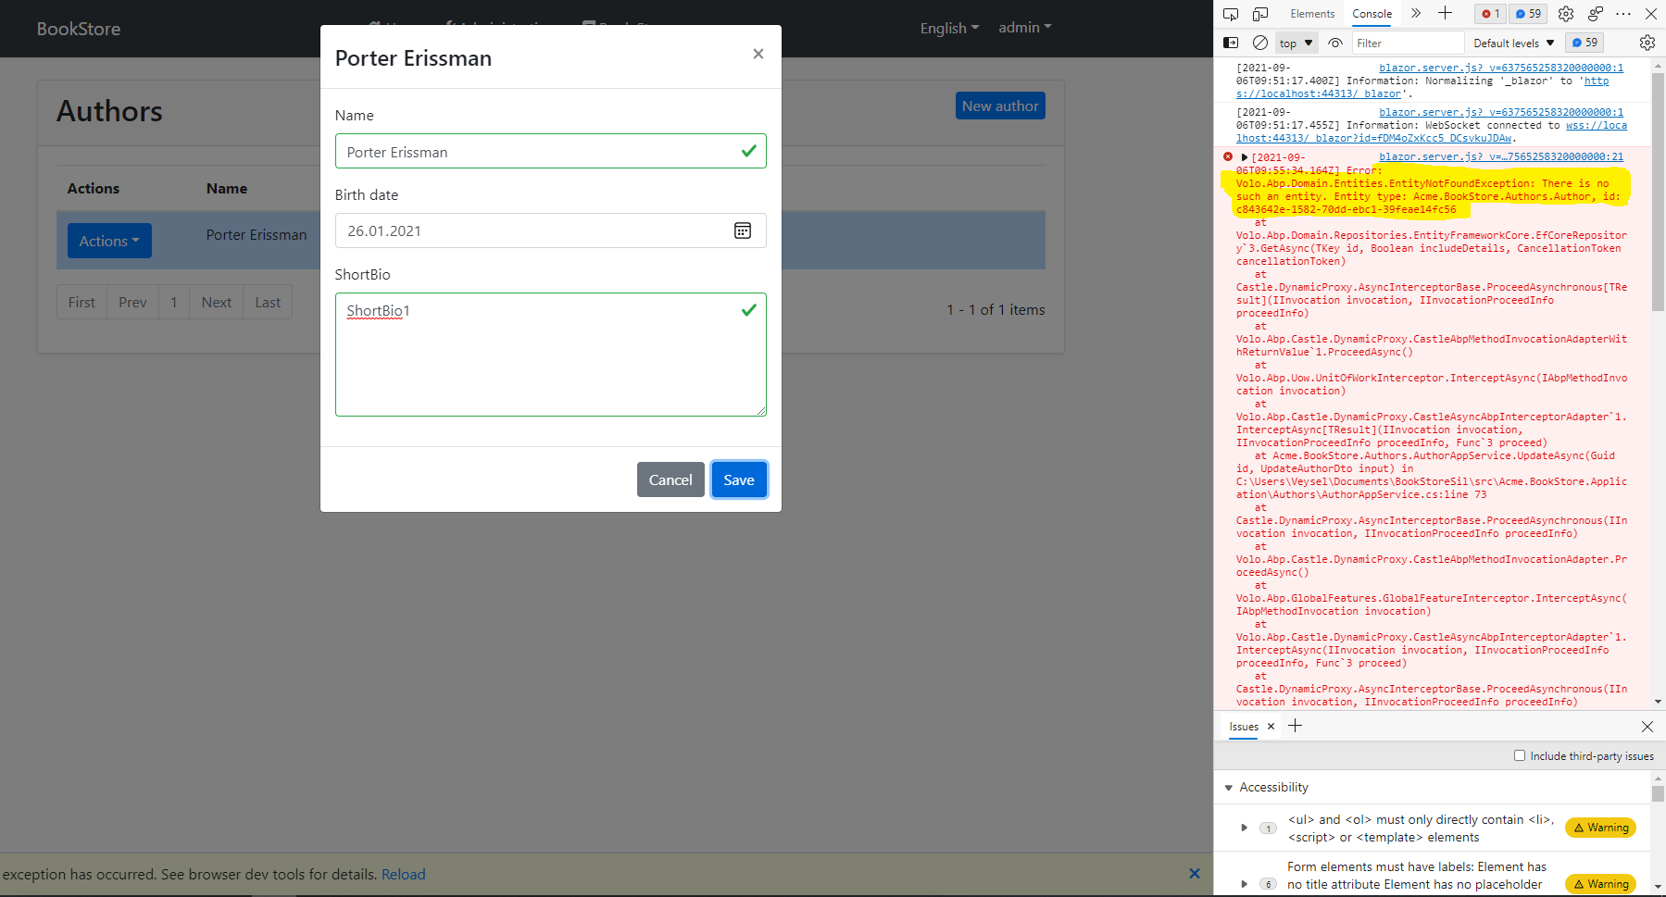Image resolution: width=1666 pixels, height=897 pixels.
Task: Toggle the device emulation icon
Action: (x=1259, y=14)
